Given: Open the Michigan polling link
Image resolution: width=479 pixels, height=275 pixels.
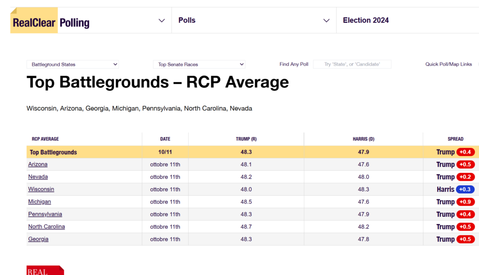Looking at the screenshot, I should (x=40, y=202).
